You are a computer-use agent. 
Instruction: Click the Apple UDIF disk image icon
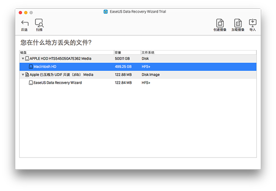point(27,75)
